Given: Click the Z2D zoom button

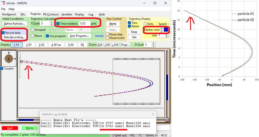Looking at the screenshot, I should point(100,45).
